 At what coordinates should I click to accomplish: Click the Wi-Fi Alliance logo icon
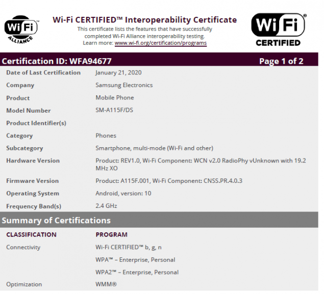pos(20,30)
